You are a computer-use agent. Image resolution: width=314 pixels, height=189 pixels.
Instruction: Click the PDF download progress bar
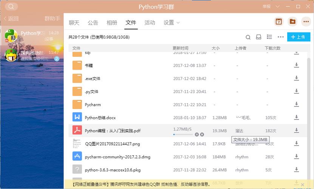[x=183, y=135]
